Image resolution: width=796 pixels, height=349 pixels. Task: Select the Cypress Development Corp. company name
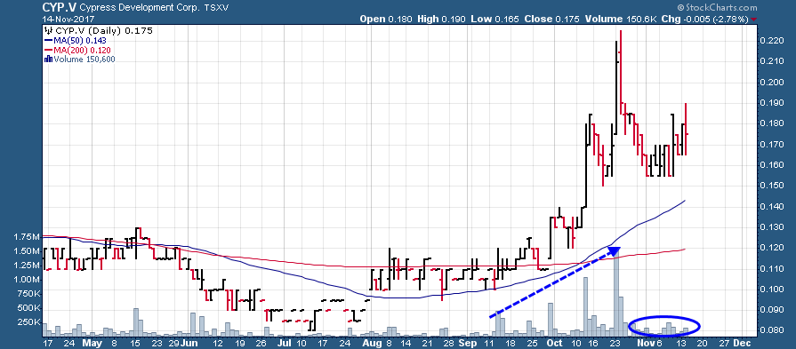[141, 8]
